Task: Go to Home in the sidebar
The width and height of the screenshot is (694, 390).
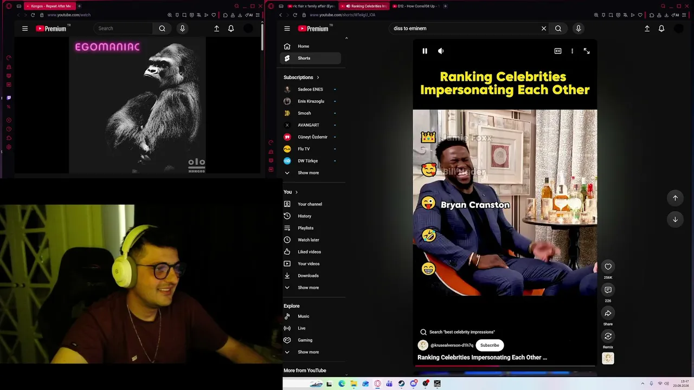Action: (311, 46)
